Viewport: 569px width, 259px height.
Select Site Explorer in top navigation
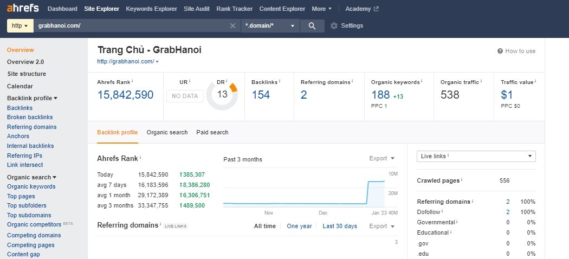102,9
